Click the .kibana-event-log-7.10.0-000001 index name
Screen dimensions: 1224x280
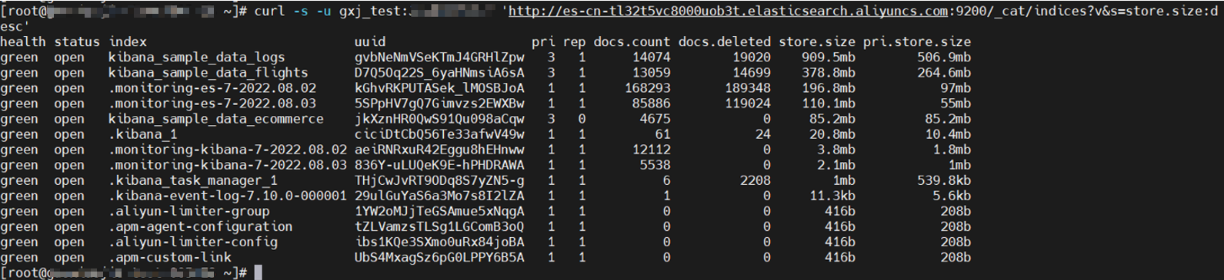point(228,196)
